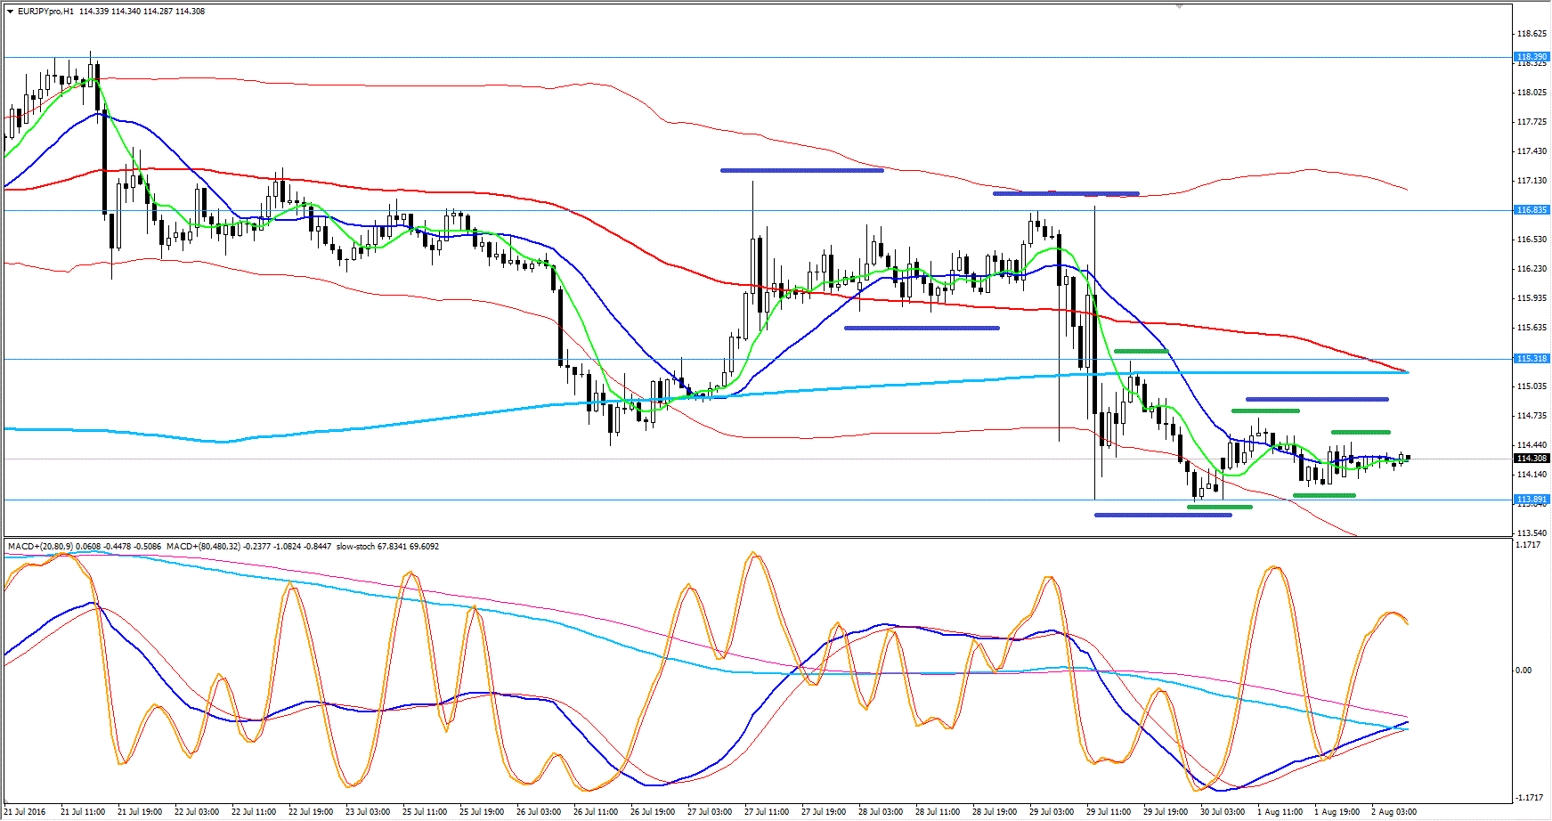Click the 115.318 blue price tag
Image resolution: width=1552 pixels, height=821 pixels.
(x=1532, y=359)
